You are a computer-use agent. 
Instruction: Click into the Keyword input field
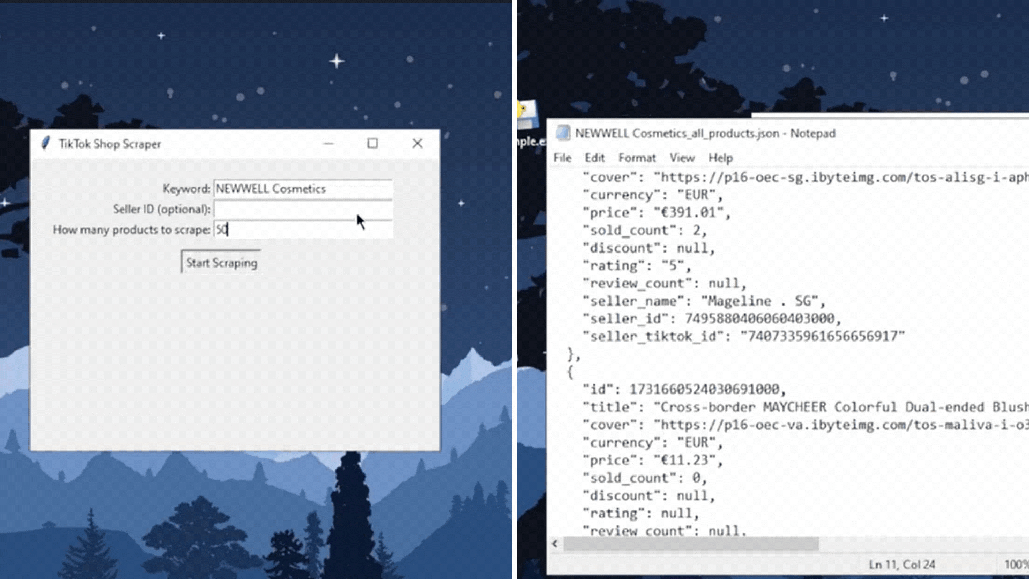click(303, 189)
